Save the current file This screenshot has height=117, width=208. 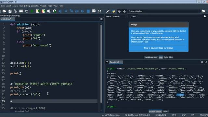pyautogui.click(x=10, y=11)
